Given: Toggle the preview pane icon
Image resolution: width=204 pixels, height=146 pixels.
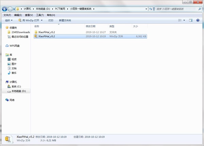Looking at the screenshot, I should [191, 20].
